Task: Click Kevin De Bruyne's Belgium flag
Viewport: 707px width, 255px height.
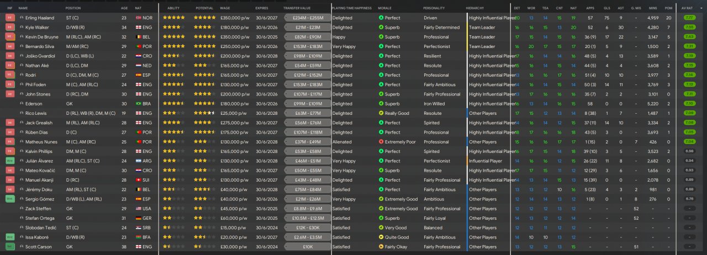Action: click(138, 37)
